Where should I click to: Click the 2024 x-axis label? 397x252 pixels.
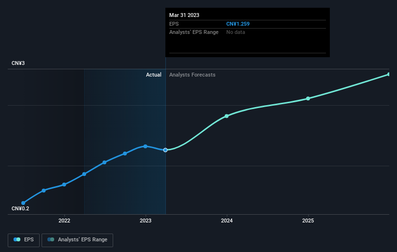(227, 220)
